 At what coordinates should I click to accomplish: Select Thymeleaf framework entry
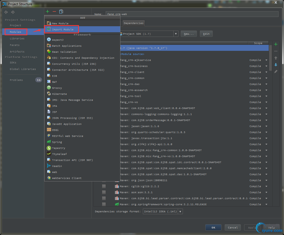point(82,154)
